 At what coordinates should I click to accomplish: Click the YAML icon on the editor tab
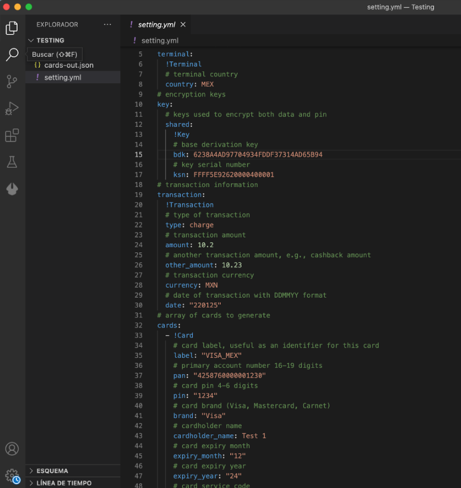click(x=132, y=24)
